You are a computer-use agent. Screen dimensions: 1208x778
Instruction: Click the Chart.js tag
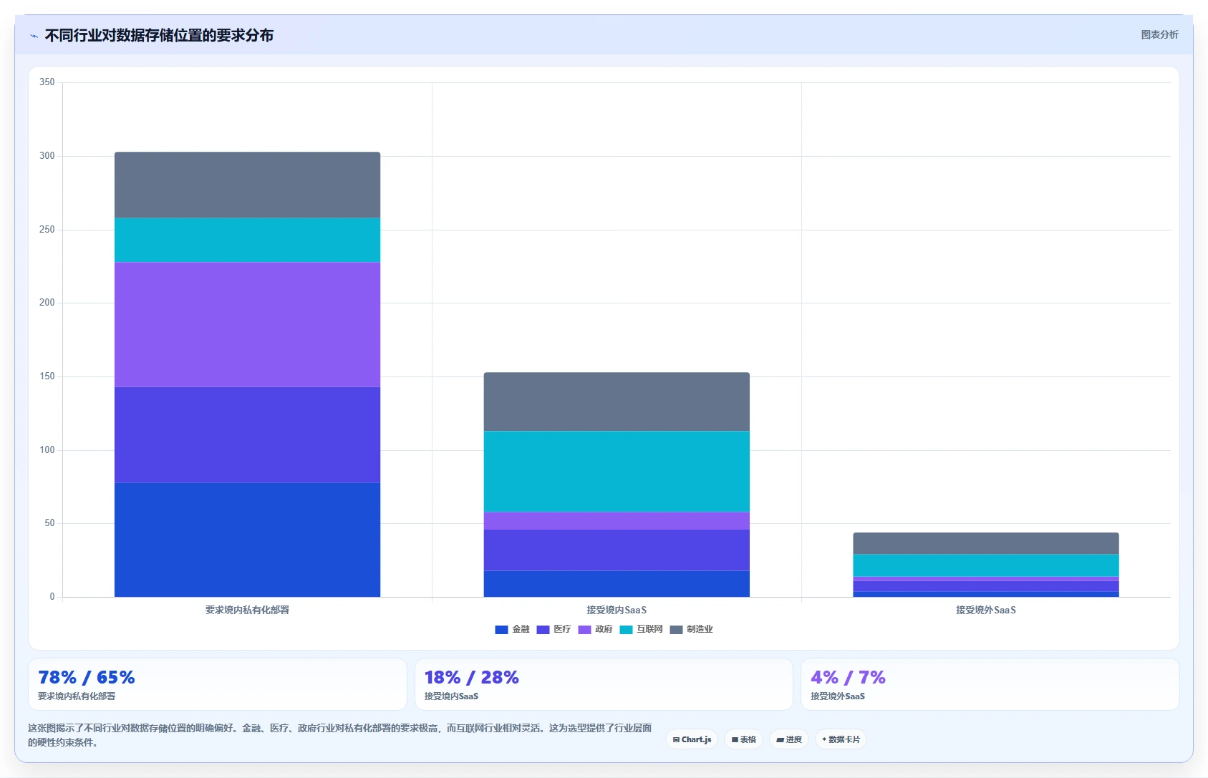(x=692, y=739)
